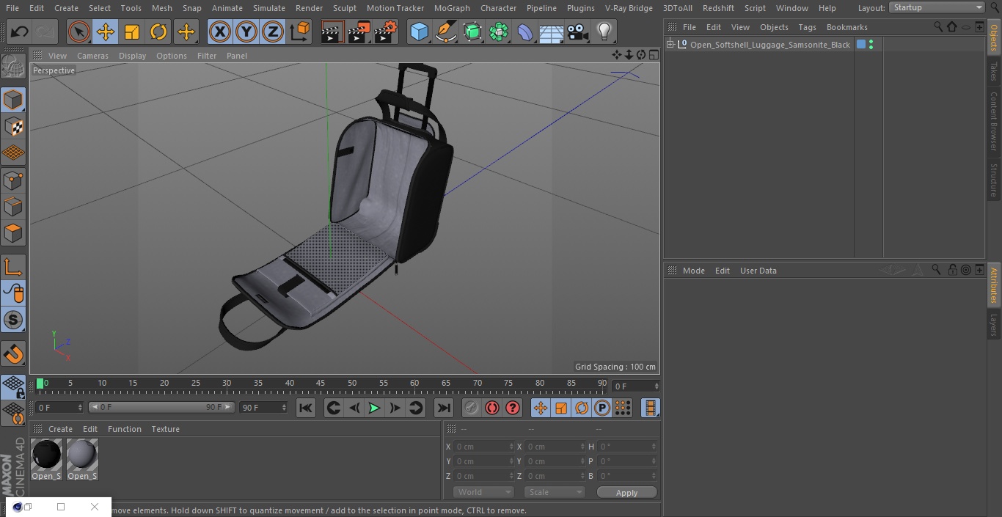
Task: Open the Simulate menu
Action: (269, 8)
